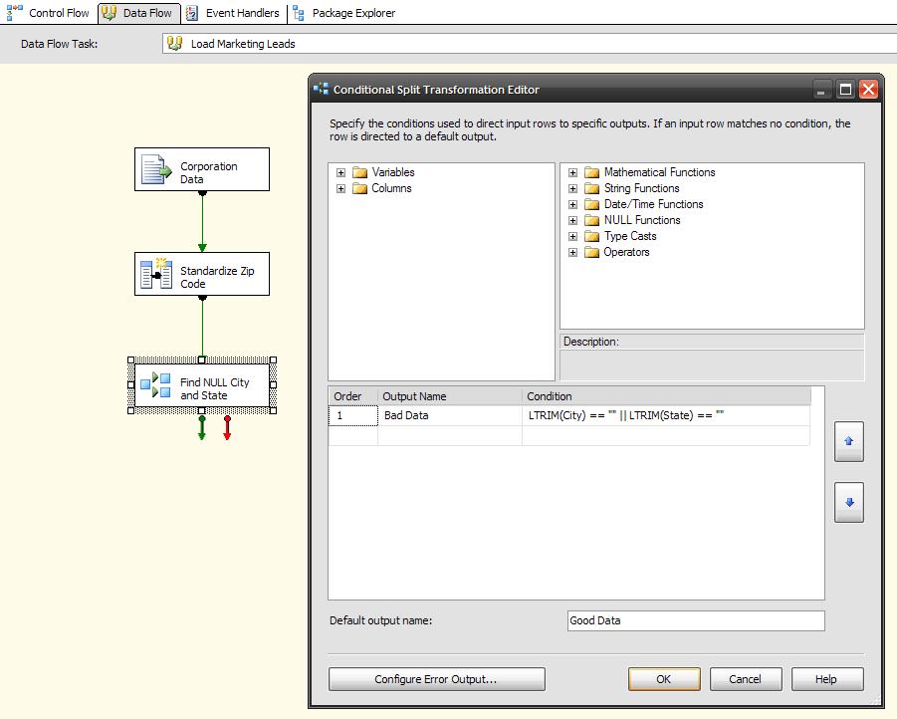Select the Bad Data output name cell
The image size is (897, 719).
(x=450, y=415)
